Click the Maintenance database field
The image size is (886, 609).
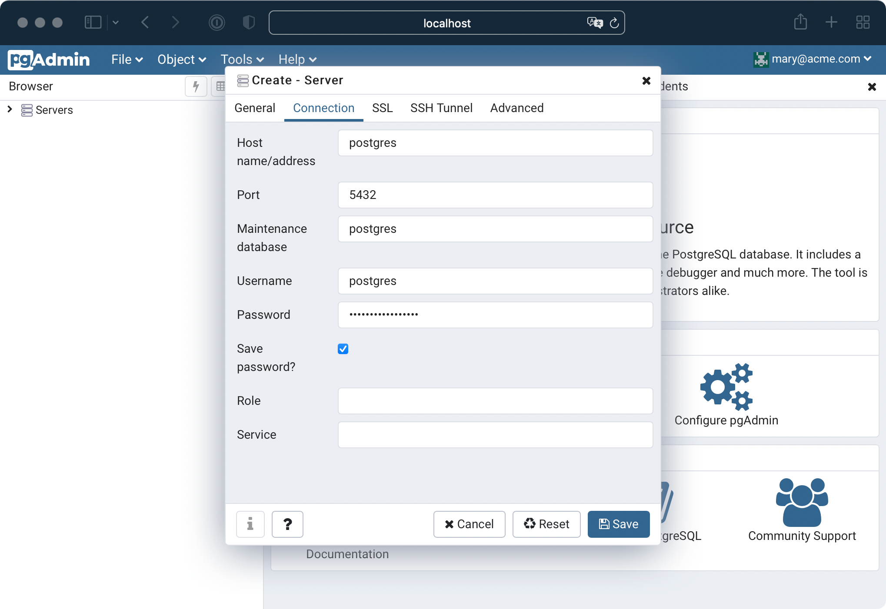(x=496, y=229)
